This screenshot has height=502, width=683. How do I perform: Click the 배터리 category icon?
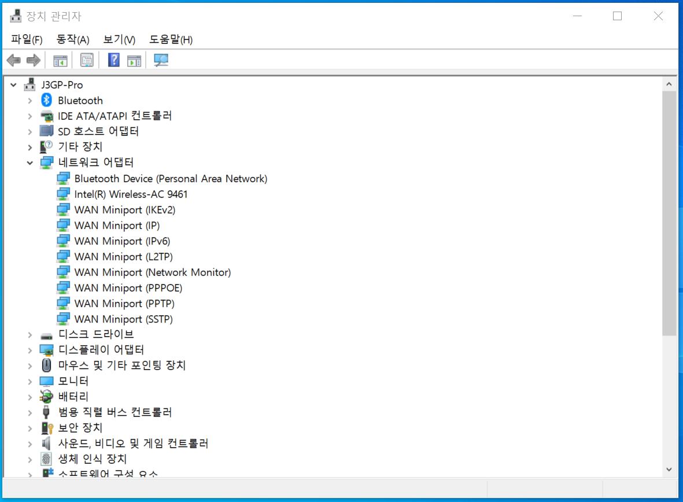point(47,397)
